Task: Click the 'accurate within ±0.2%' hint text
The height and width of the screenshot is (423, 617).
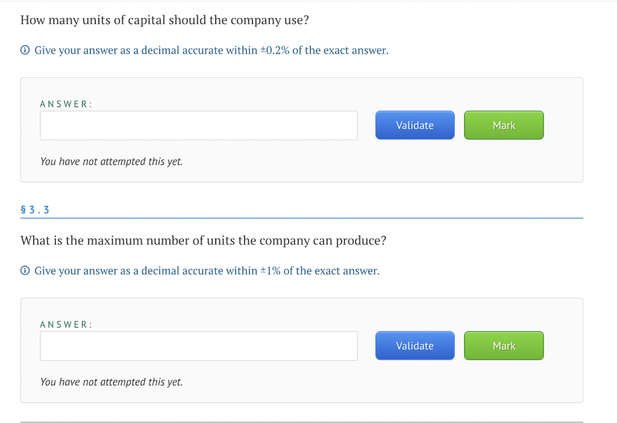Action: [211, 51]
